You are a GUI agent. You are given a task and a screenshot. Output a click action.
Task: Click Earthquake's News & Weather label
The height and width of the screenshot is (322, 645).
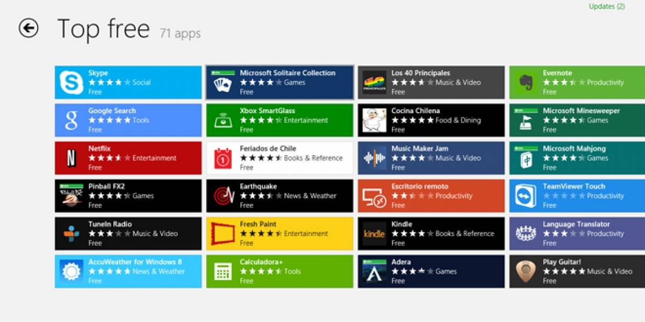[x=310, y=196]
